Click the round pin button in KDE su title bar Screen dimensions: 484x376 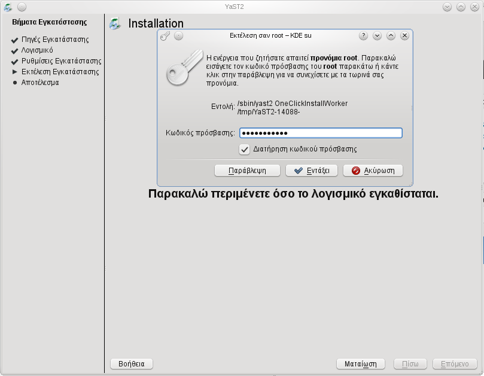[178, 36]
